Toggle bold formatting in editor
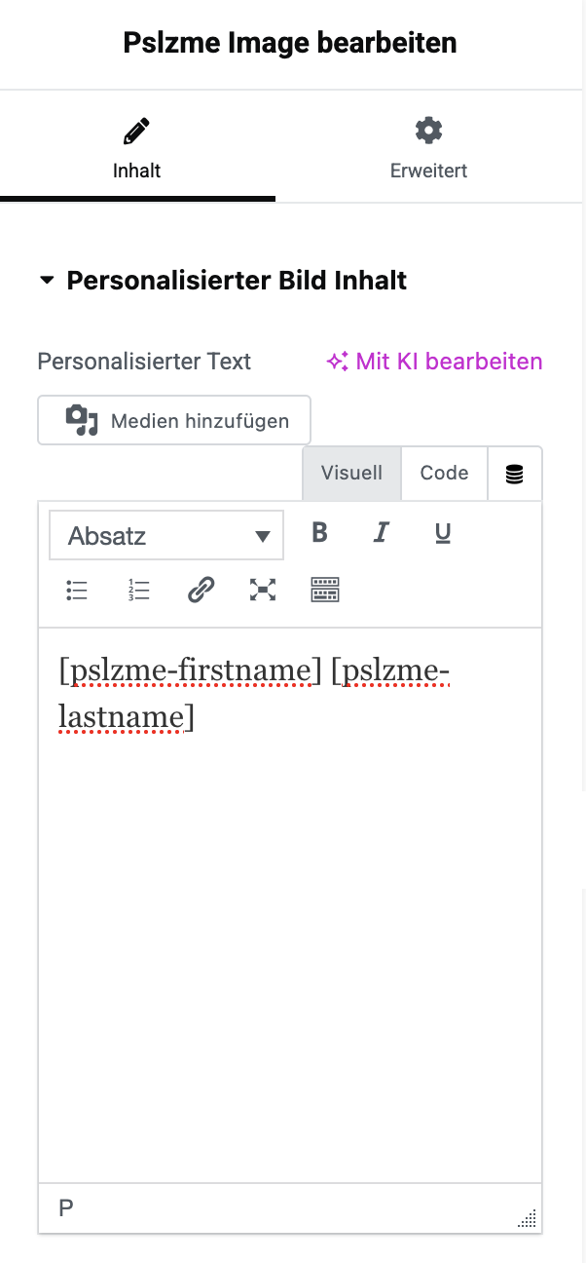 point(319,533)
